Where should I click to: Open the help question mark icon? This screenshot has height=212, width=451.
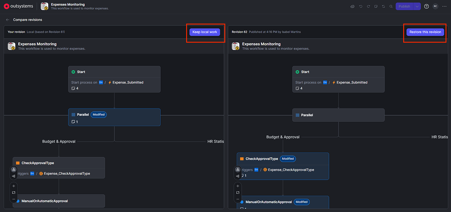click(426, 6)
